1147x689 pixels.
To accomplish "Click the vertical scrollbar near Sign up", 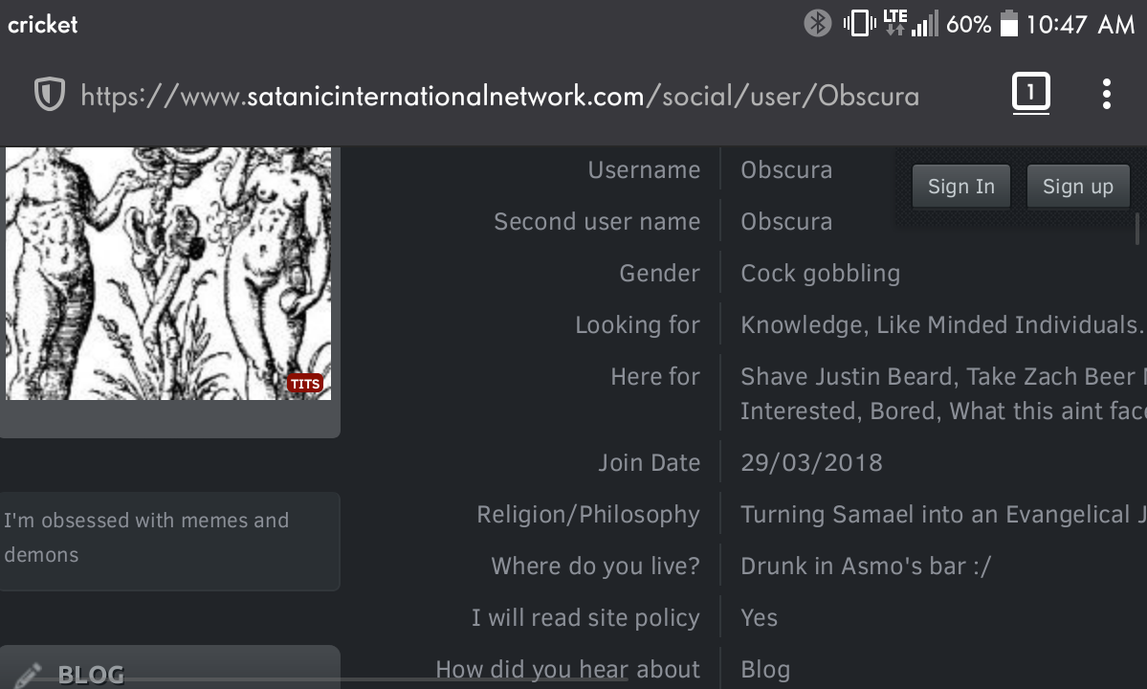I will tap(1137, 228).
